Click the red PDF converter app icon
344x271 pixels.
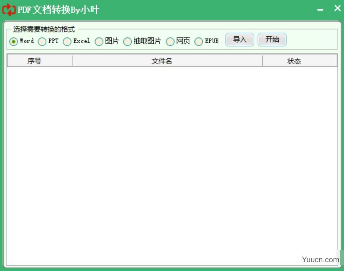pos(9,10)
